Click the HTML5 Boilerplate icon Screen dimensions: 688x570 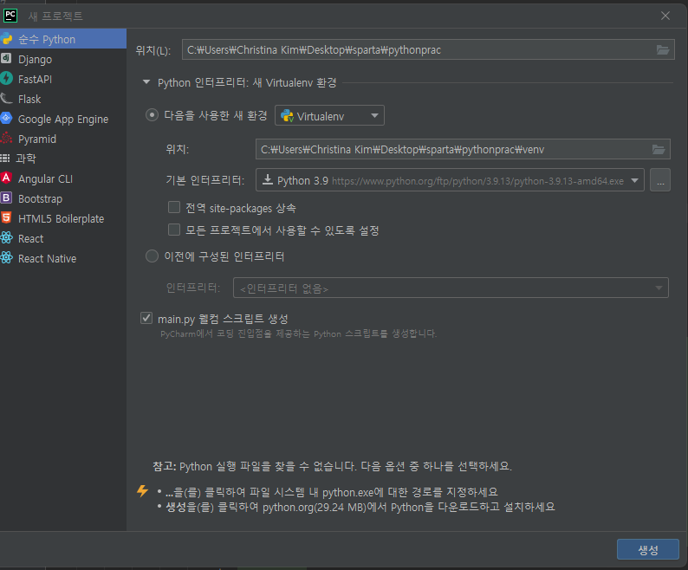coord(6,217)
